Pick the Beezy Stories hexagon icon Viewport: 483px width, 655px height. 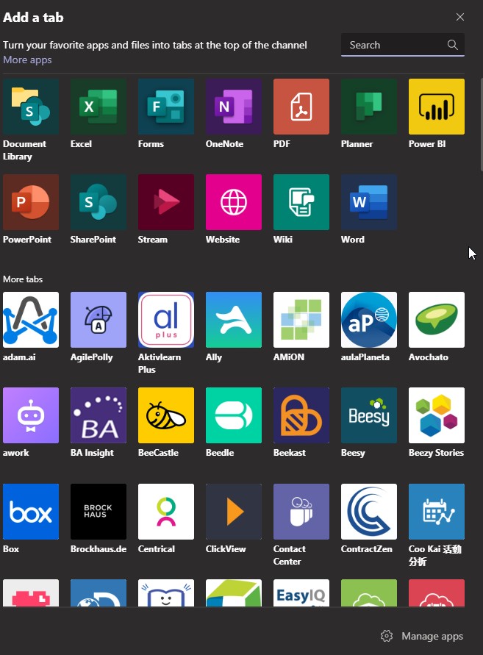point(437,415)
